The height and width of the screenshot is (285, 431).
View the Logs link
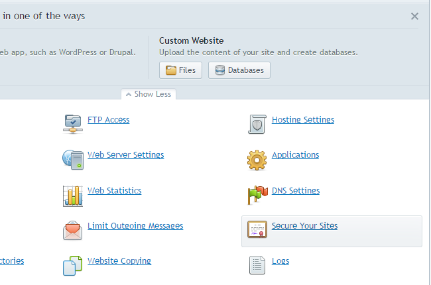click(x=280, y=261)
